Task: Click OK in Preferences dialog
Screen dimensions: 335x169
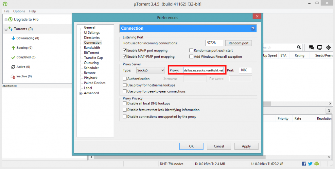Action: [x=191, y=146]
